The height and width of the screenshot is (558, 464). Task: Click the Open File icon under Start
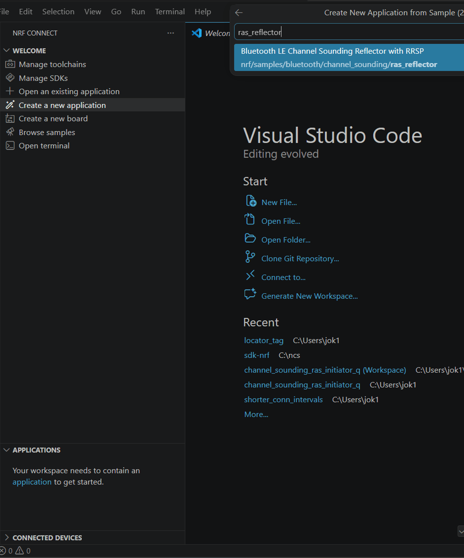(250, 219)
